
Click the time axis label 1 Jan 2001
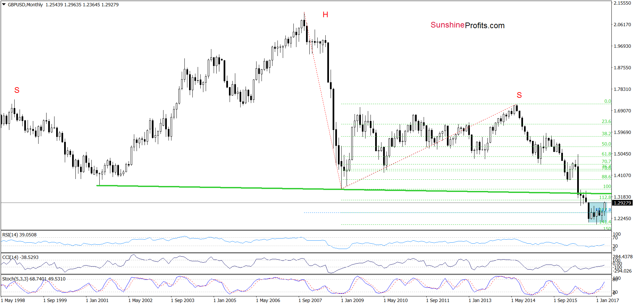click(97, 300)
